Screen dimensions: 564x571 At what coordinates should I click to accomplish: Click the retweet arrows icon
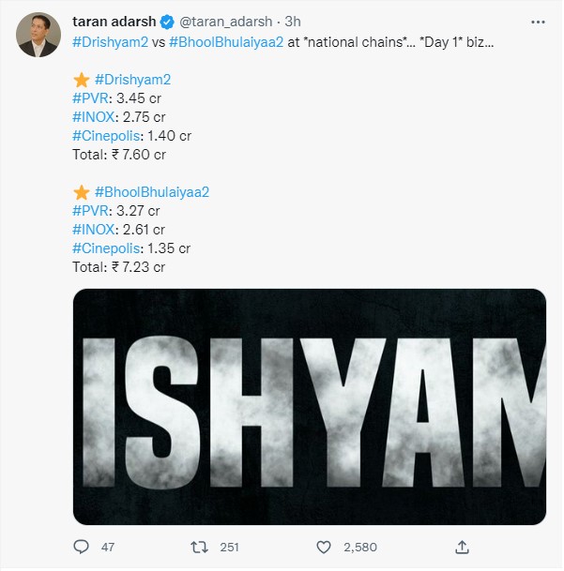point(199,547)
